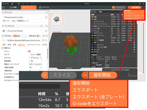Switch process scope toggle to OBJ
Viewport: 147px width, 110px height.
[x=18, y=36]
